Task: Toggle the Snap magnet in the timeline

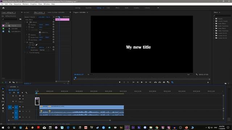Action: click(14, 93)
